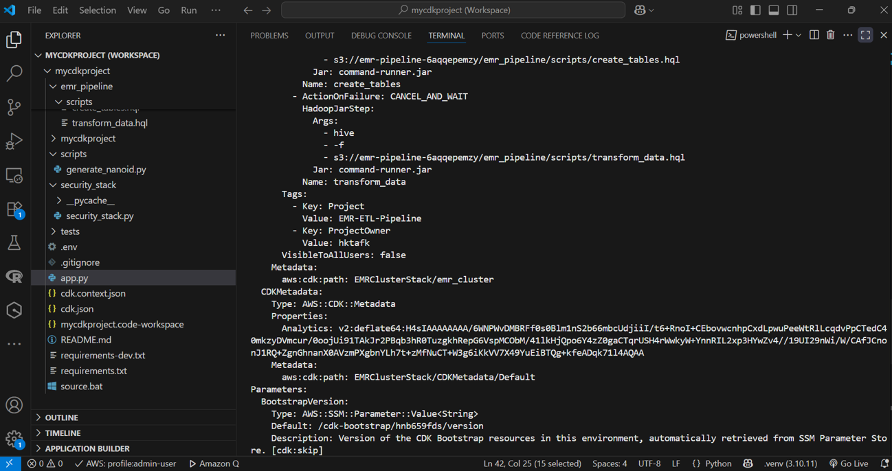The image size is (892, 471).
Task: Kill the powershell terminal with the trash icon
Action: coord(831,34)
